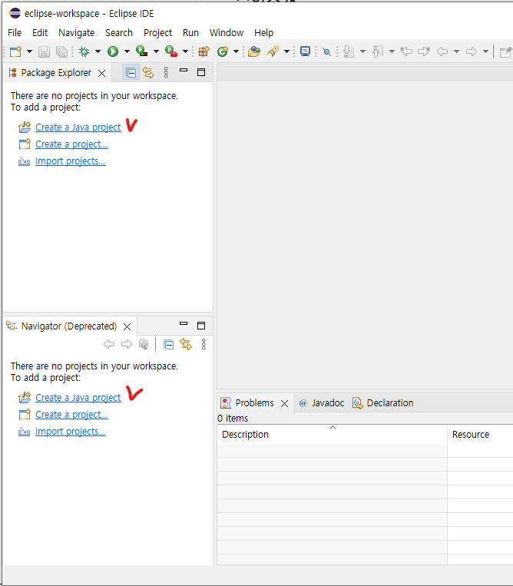Image resolution: width=513 pixels, height=586 pixels.
Task: Open the Next Annotation dropdown arrow
Action: coord(362,51)
